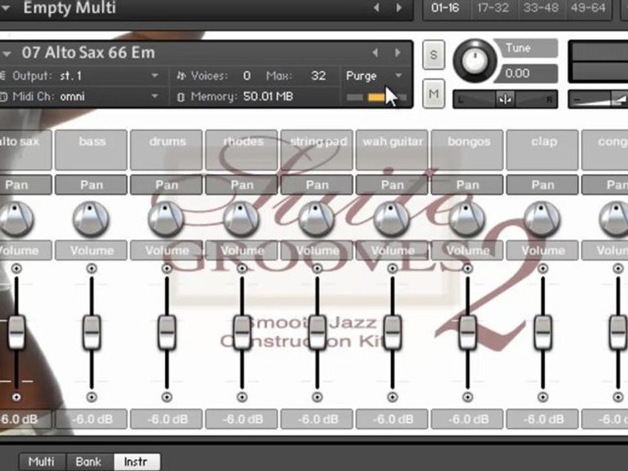
Task: Click the drums volume fader handle
Action: coord(167,332)
